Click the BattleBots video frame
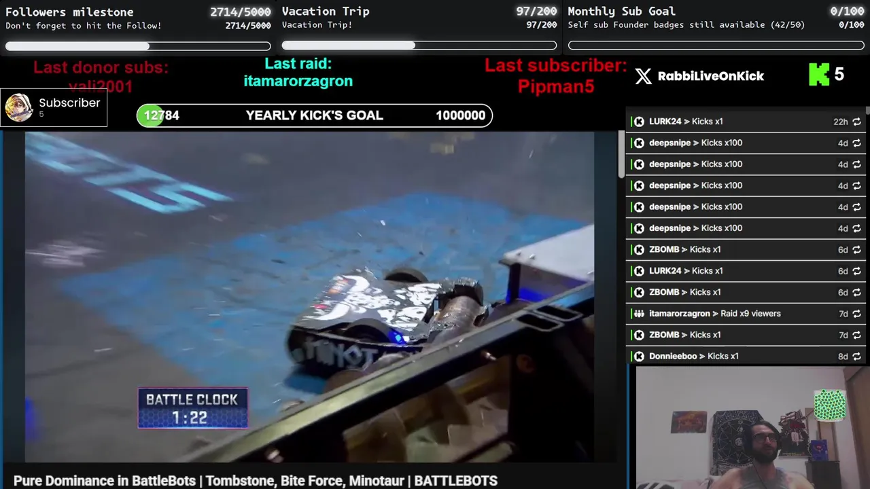This screenshot has width=870, height=489. coord(309,297)
